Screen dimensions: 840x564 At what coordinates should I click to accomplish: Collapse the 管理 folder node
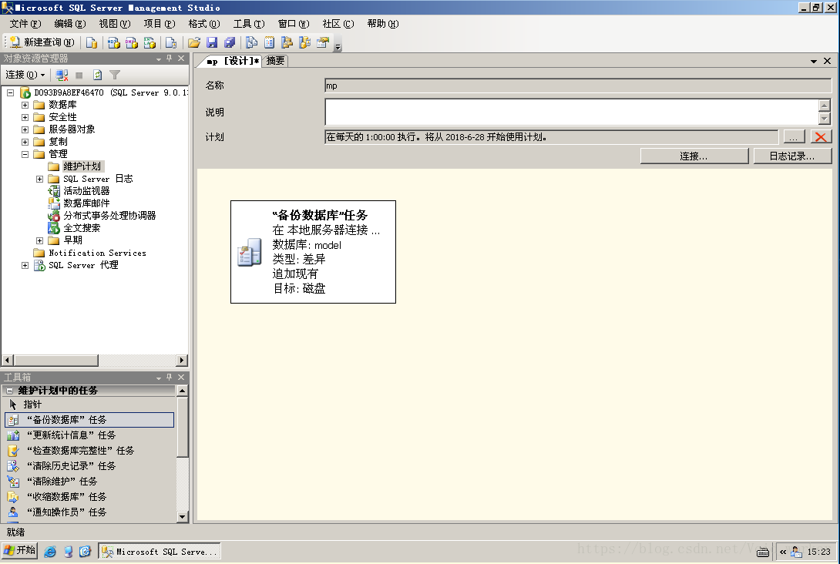[x=25, y=154]
